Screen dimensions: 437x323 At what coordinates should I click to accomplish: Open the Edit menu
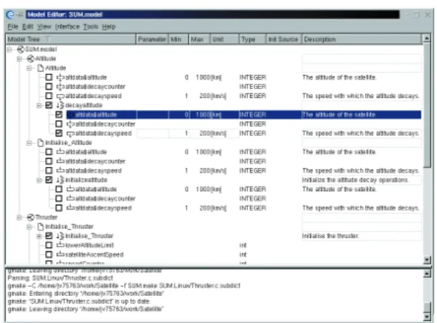(28, 27)
